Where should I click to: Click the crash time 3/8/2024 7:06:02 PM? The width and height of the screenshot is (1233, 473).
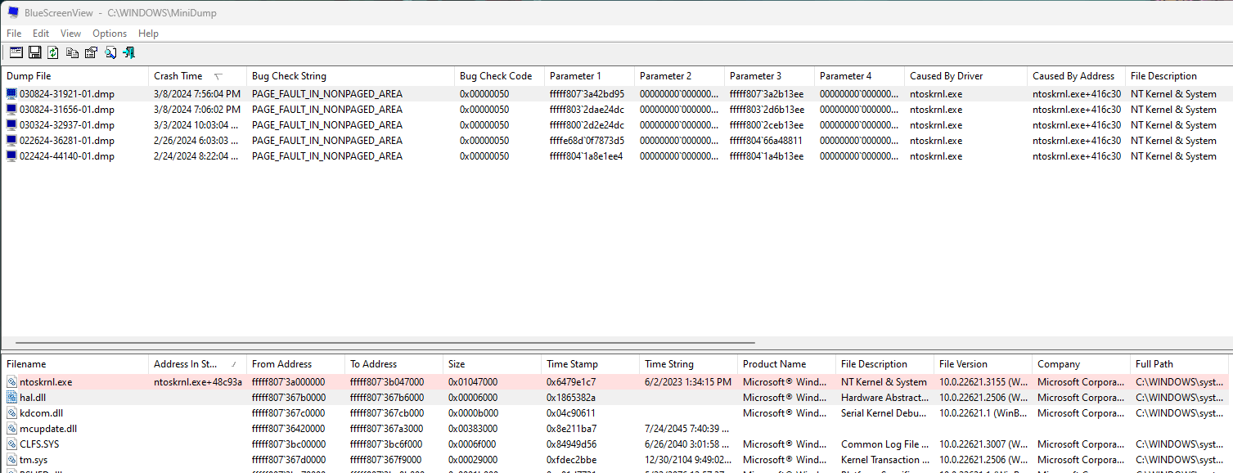pos(197,110)
